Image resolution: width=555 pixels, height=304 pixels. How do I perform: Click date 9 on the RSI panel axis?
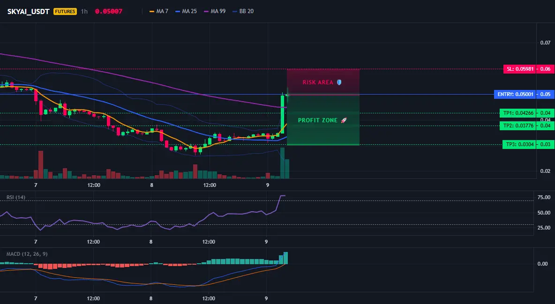pos(267,242)
